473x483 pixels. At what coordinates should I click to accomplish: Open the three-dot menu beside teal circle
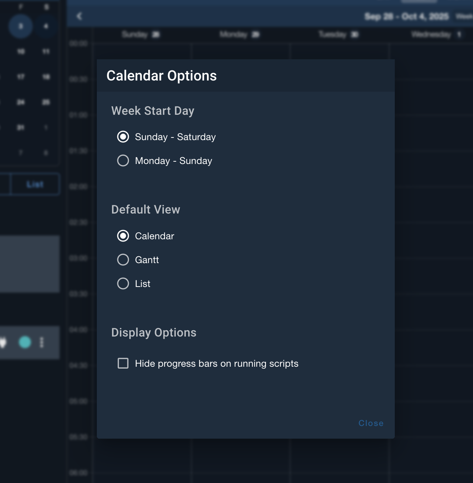click(x=42, y=342)
